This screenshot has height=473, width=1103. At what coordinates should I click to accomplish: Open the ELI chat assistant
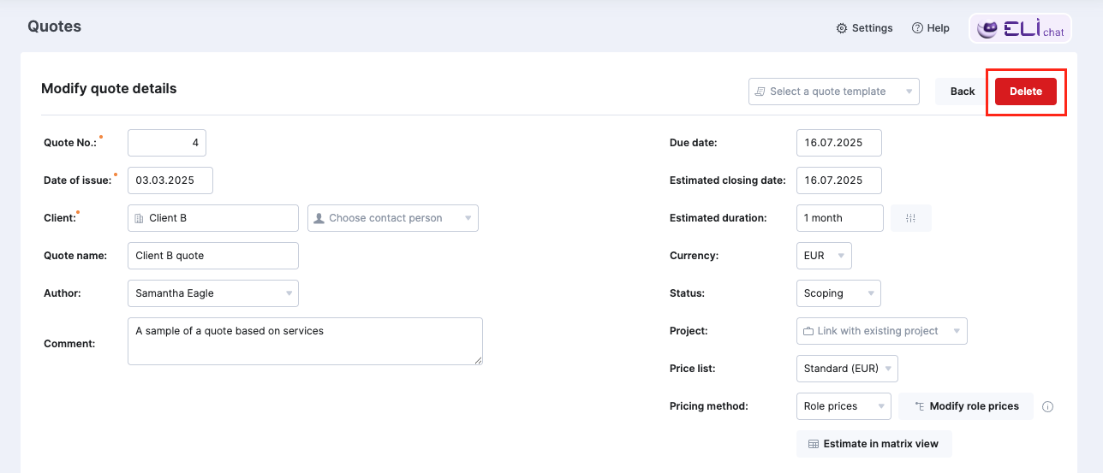click(x=1021, y=28)
